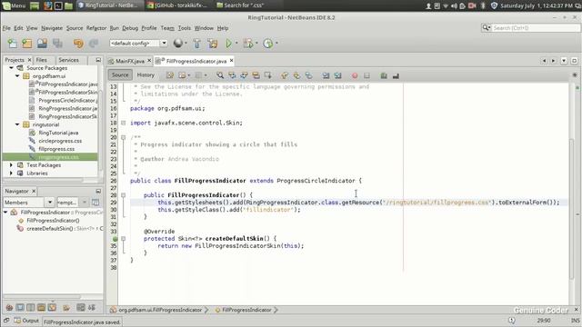Viewport: 582px width, 327px height.
Task: Toggle Sort by Source in Navigator
Action: [x=91, y=308]
